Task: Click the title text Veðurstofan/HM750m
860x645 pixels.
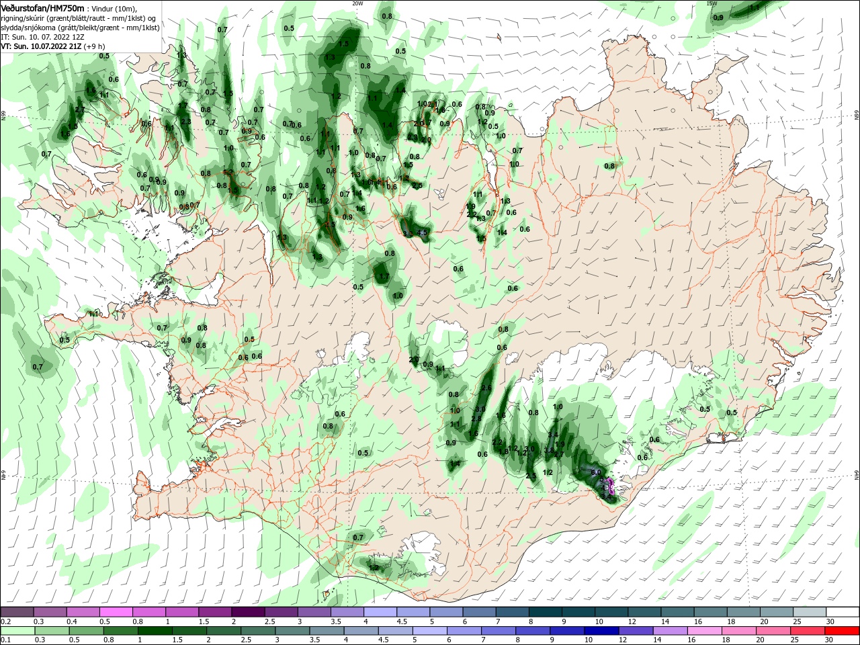Action: pos(43,7)
